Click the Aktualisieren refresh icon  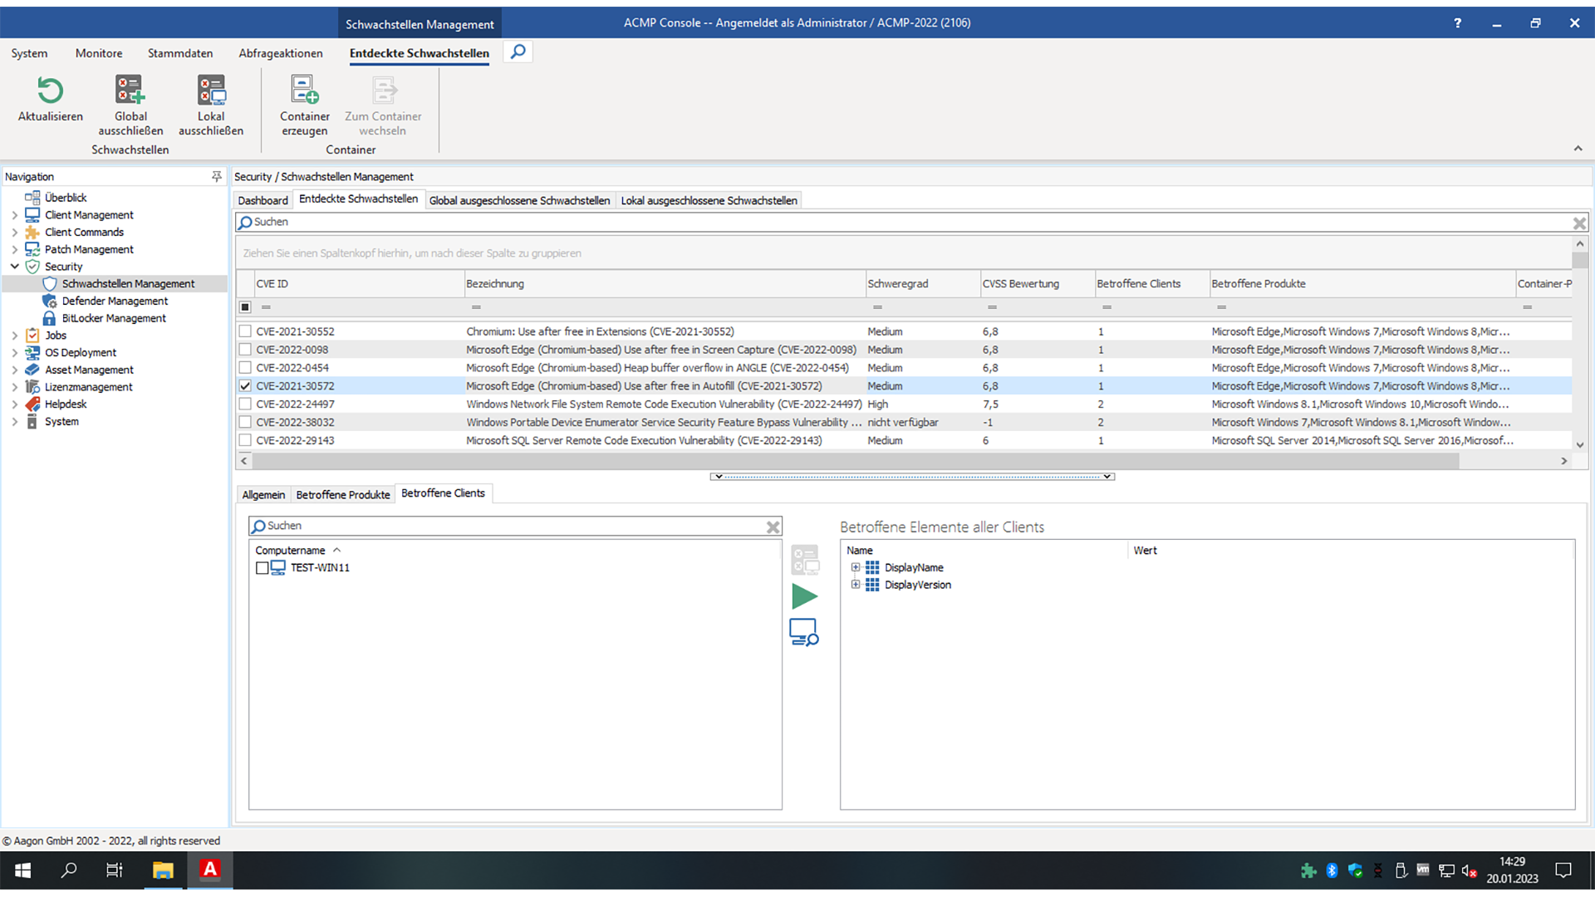(50, 90)
